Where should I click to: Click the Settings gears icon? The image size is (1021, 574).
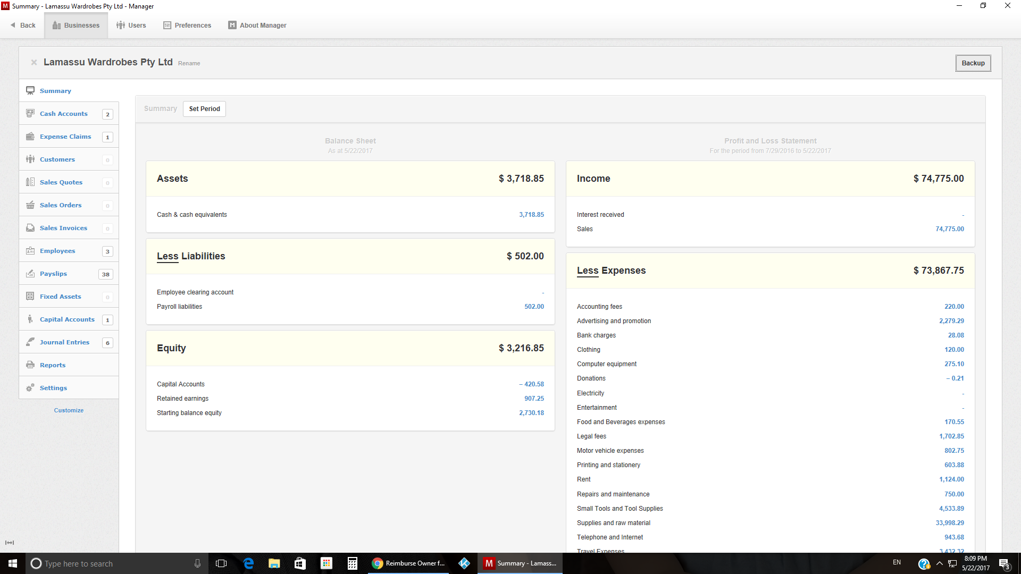pos(30,387)
